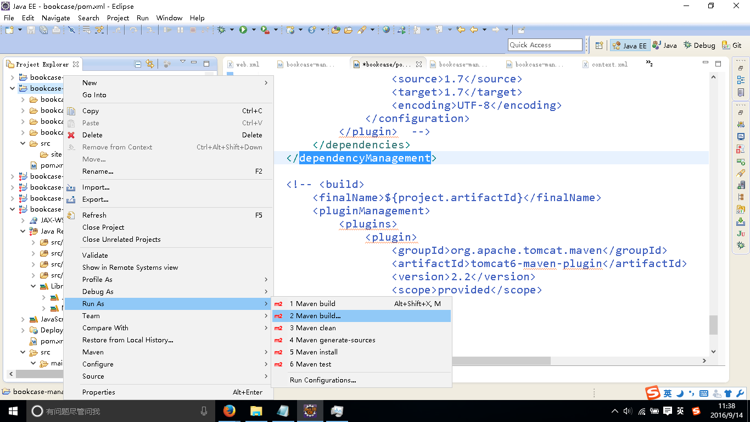Switch to the context.xml editor tab

coord(604,64)
